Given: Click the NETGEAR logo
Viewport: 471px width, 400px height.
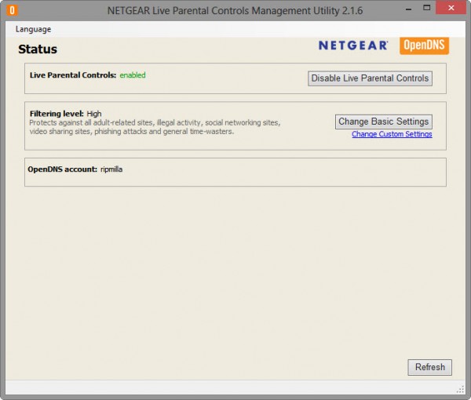Looking at the screenshot, I should [353, 45].
